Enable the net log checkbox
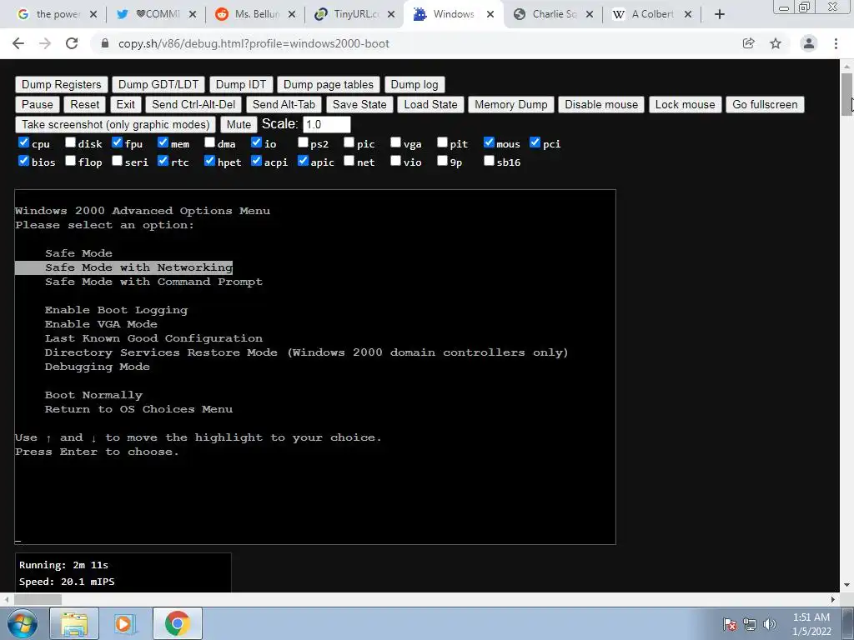The image size is (854, 640). (349, 161)
